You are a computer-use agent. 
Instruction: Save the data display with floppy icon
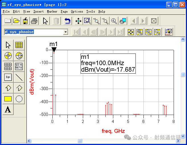click(25, 21)
